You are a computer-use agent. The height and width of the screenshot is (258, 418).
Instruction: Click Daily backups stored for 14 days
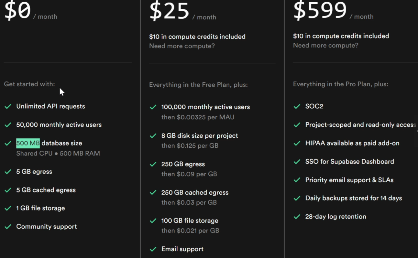point(354,198)
